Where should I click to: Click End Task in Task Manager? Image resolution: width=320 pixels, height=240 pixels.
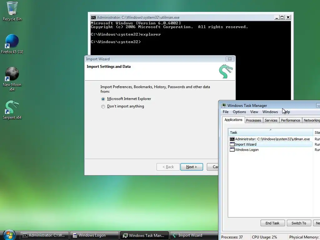point(272,223)
